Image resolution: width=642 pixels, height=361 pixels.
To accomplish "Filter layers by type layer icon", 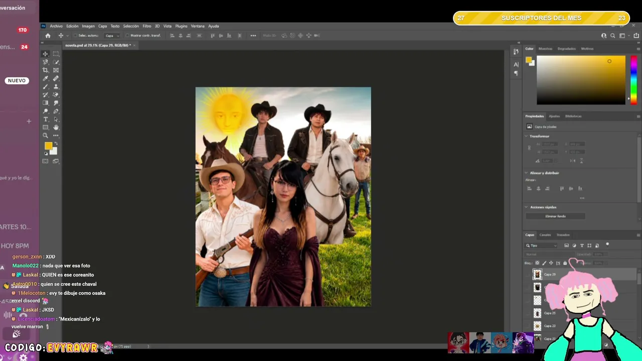I will pyautogui.click(x=582, y=246).
